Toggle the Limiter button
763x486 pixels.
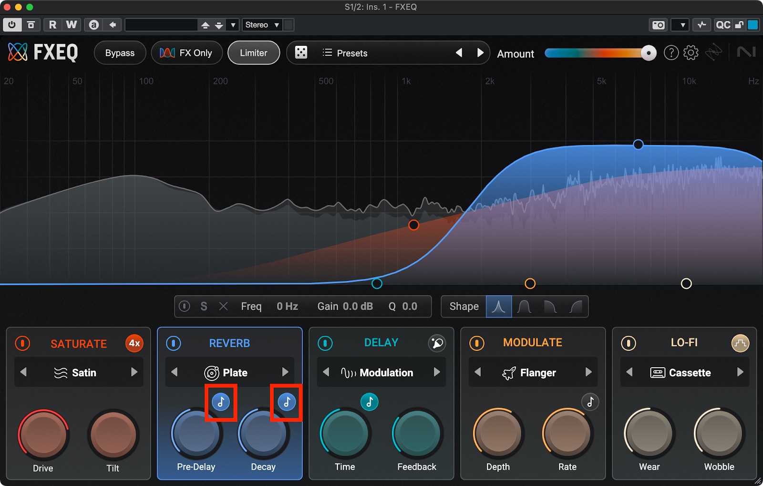[x=254, y=53]
